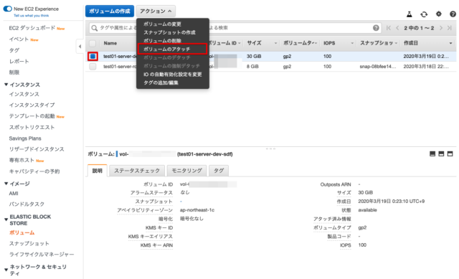Open 制限 in the sidebar
The image size is (459, 279).
14,72
